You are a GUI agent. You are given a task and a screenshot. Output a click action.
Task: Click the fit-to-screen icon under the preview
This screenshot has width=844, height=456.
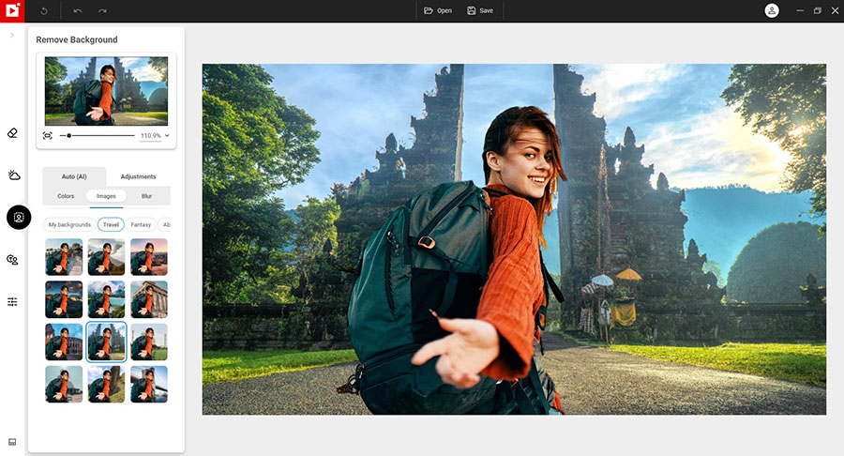pyautogui.click(x=48, y=136)
